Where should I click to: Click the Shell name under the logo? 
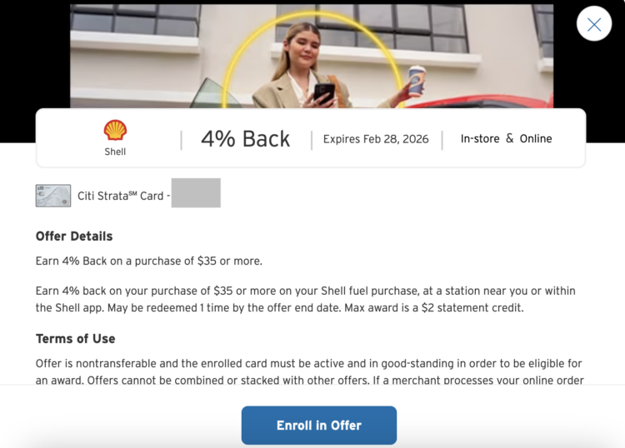point(115,152)
